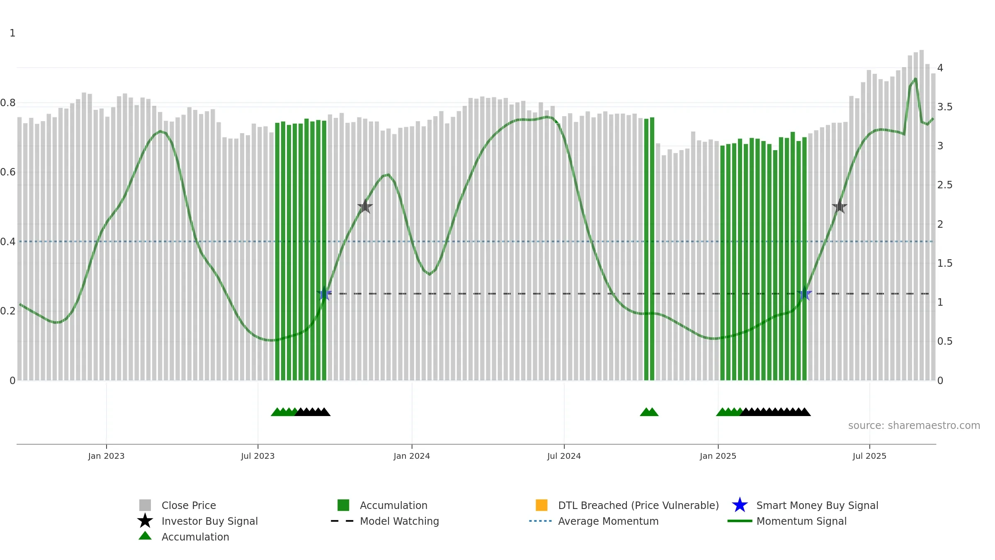Image resolution: width=995 pixels, height=560 pixels.
Task: Click the green Accumulation triangle legend icon
Action: point(145,536)
